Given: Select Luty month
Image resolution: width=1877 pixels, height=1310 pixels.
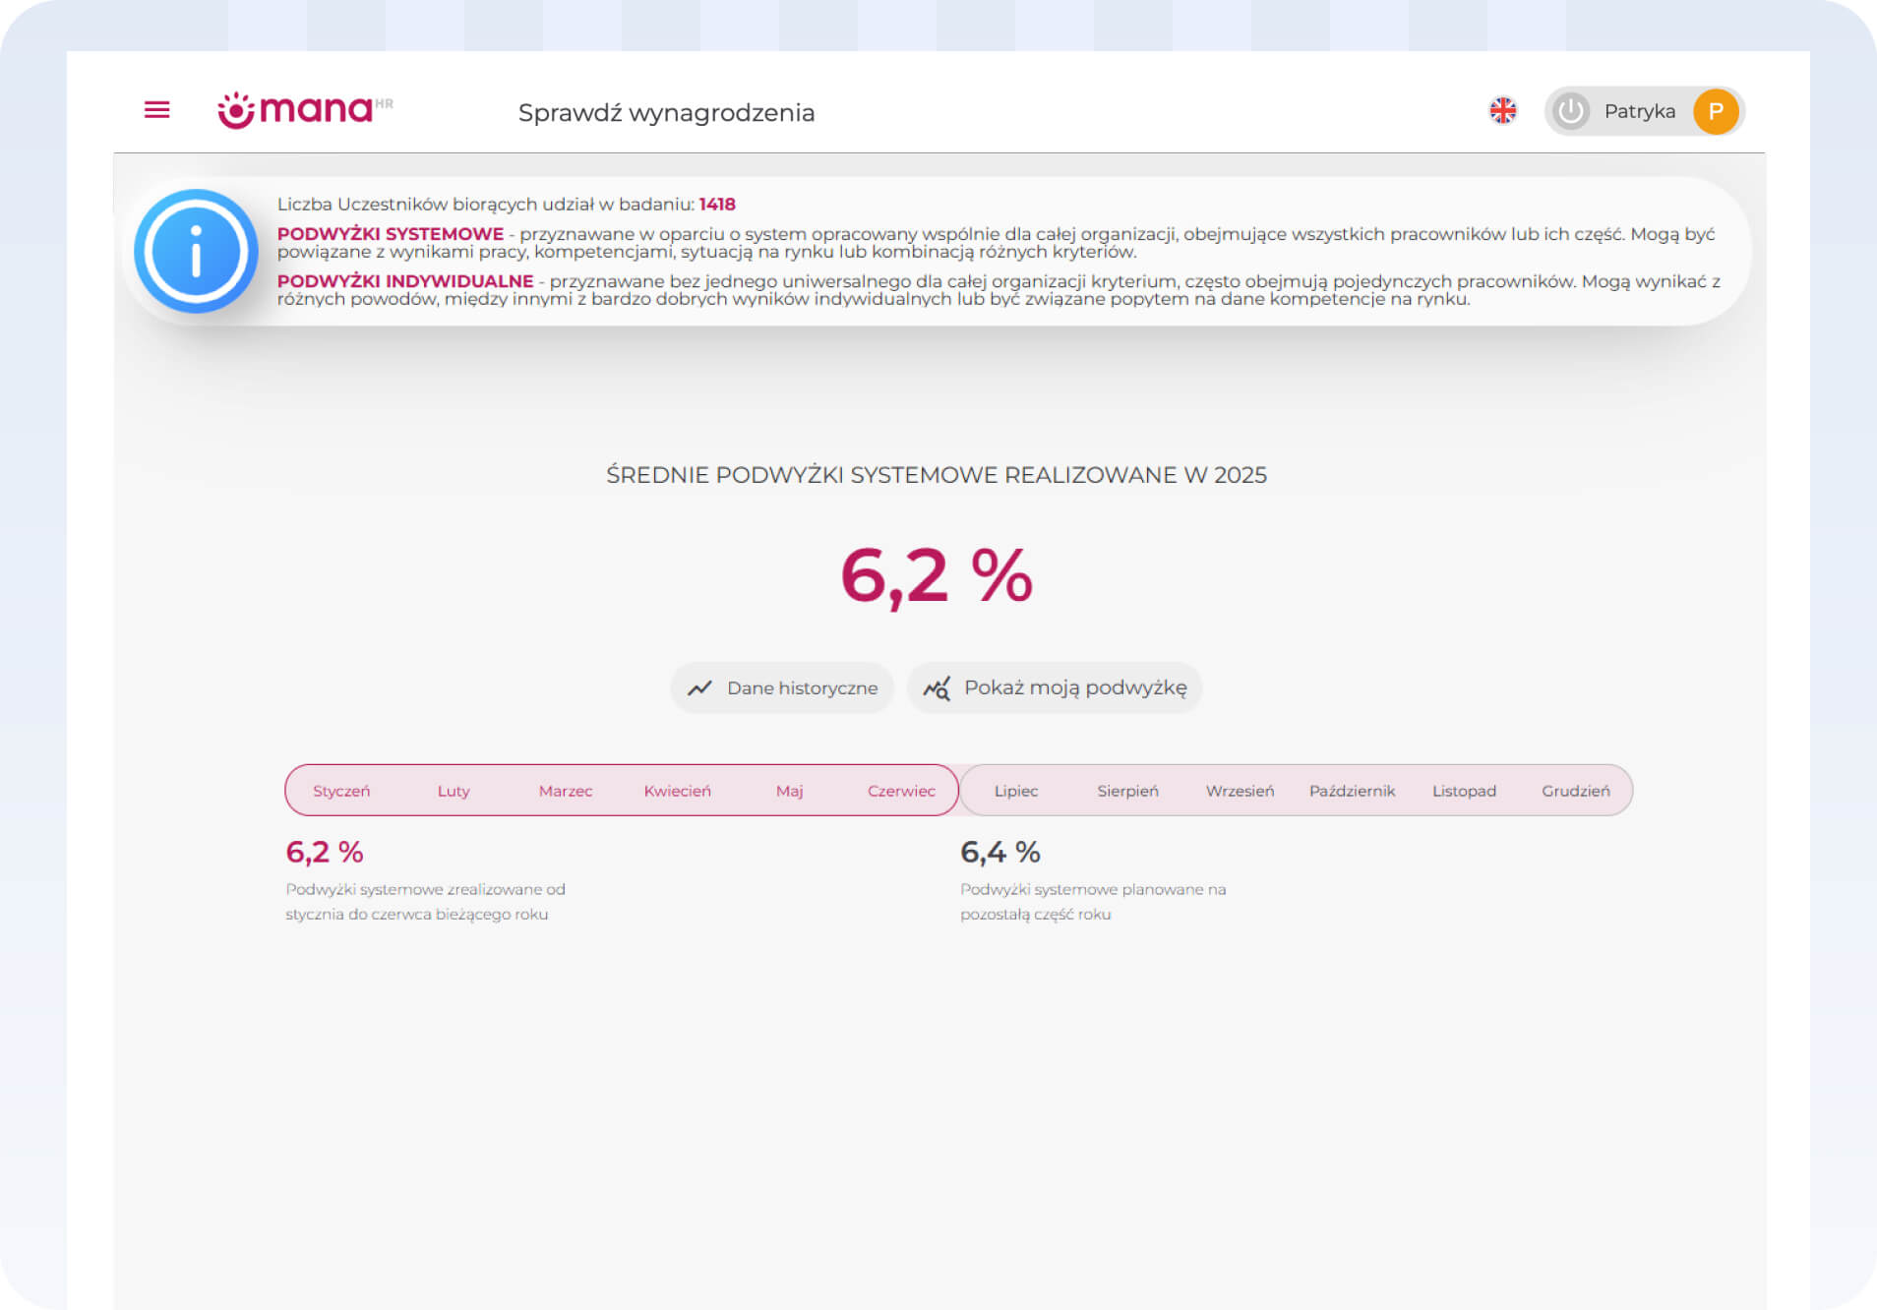Looking at the screenshot, I should click(454, 791).
